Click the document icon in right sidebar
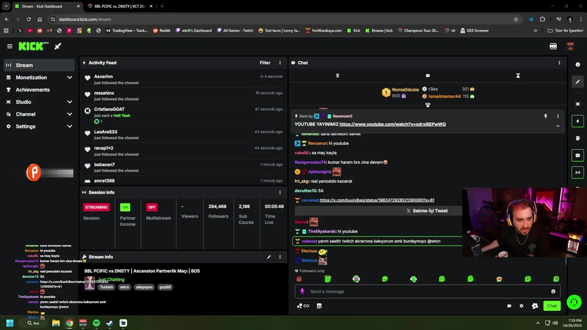Image resolution: width=587 pixels, height=330 pixels. 578,138
